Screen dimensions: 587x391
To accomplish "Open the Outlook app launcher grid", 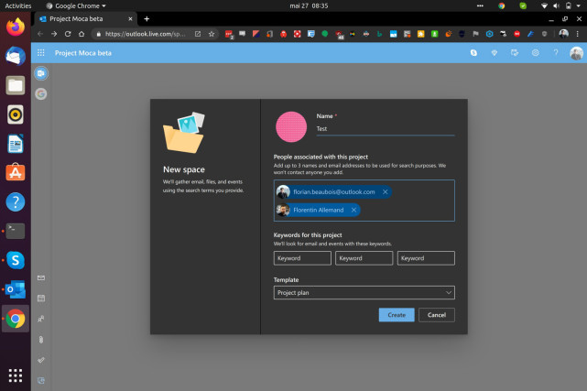I will point(41,53).
